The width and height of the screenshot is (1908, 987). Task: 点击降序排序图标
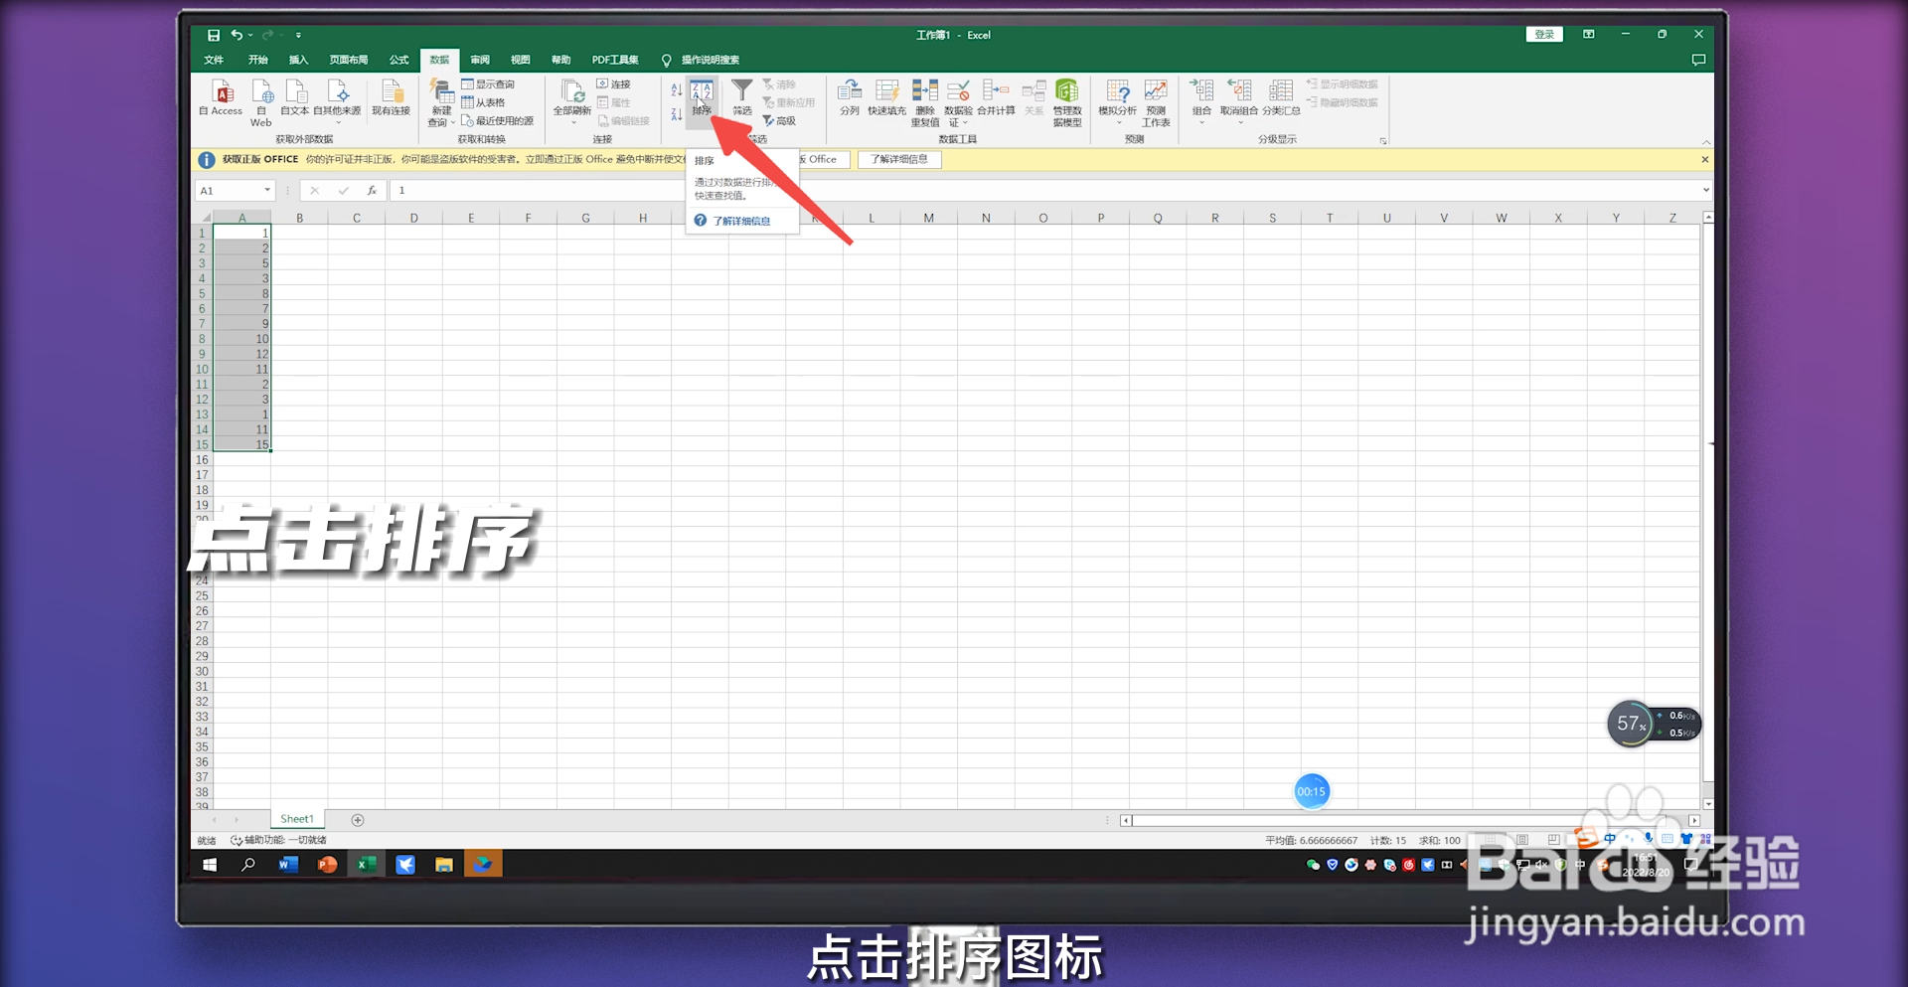click(675, 111)
